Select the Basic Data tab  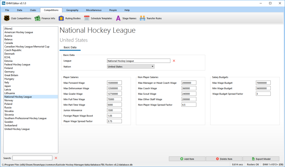point(70,48)
